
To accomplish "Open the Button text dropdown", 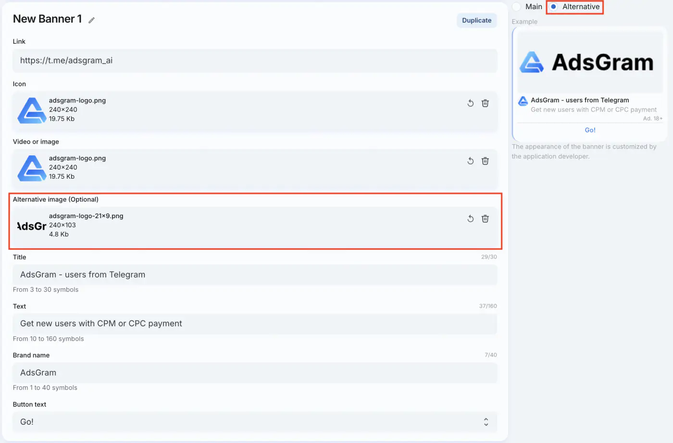I will pyautogui.click(x=255, y=422).
